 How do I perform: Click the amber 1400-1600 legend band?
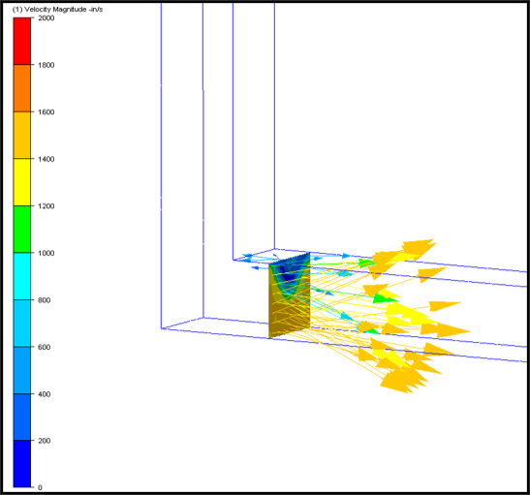[22, 135]
